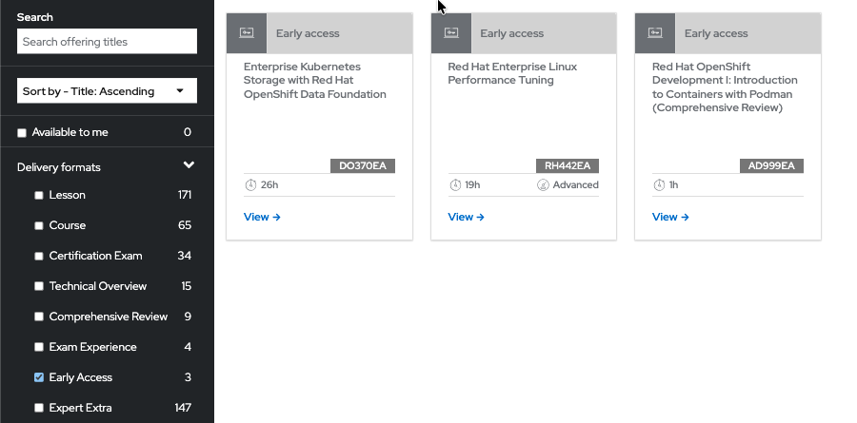Open View link for Podman Comprehensive Review
The height and width of the screenshot is (423, 857).
670,217
